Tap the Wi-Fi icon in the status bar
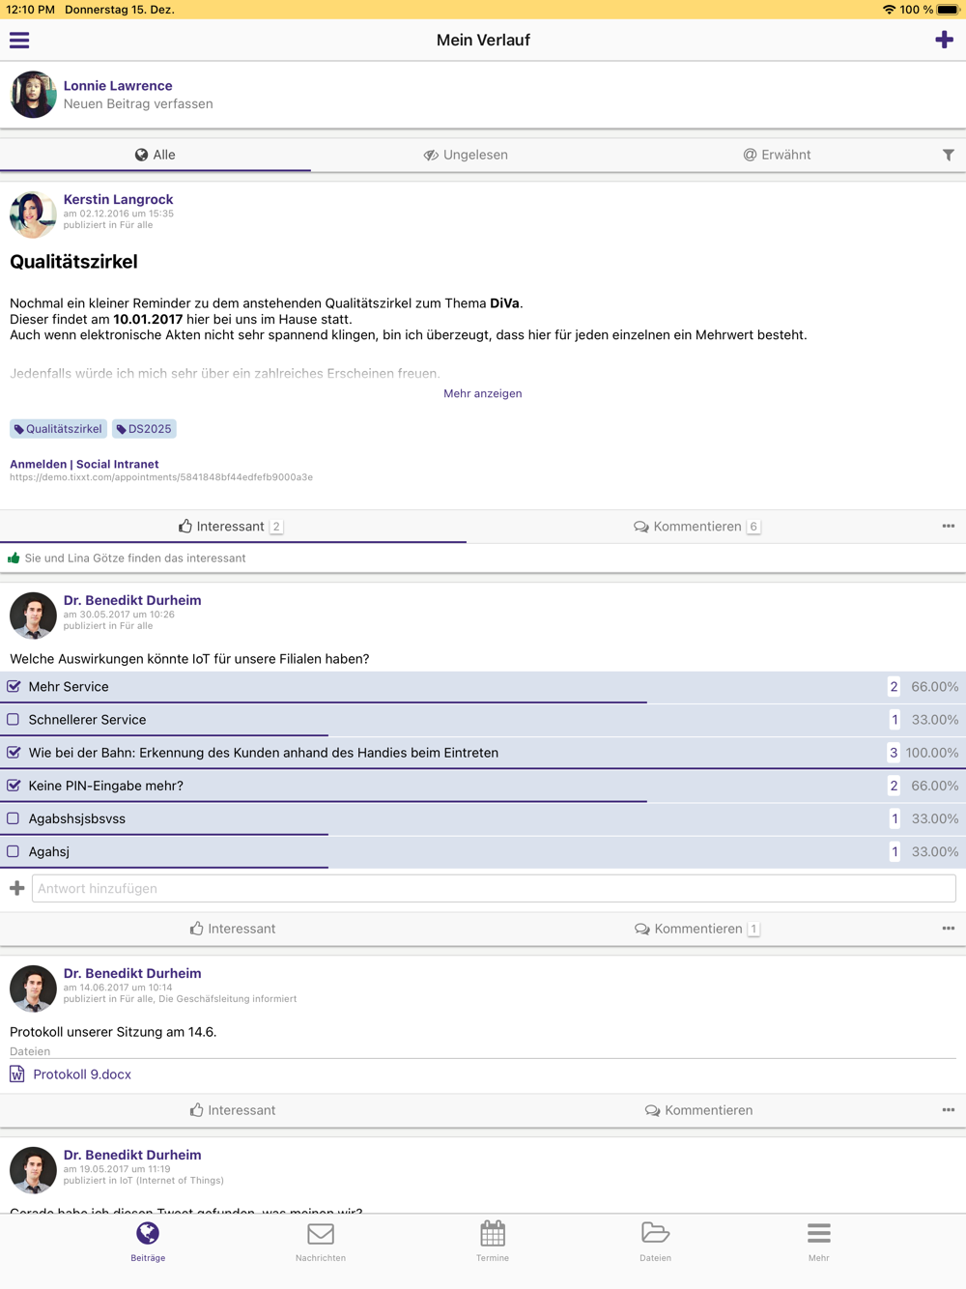The image size is (966, 1289). click(889, 10)
